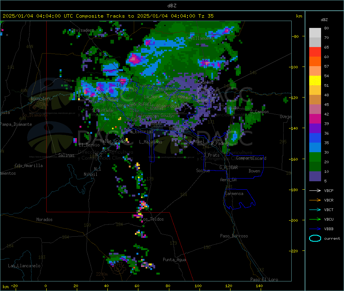Screen dimensions: 344x291
Task: Click the 'Aero_GA' map label
Action: pos(228,180)
